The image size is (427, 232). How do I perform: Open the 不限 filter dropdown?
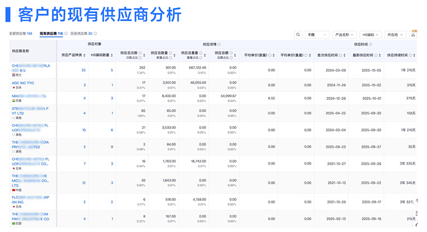pos(317,35)
